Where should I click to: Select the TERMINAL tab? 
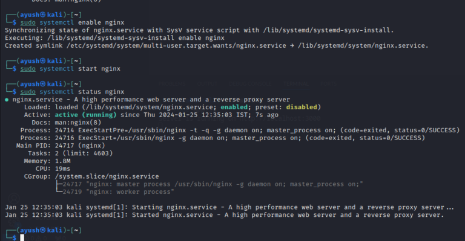296,84
